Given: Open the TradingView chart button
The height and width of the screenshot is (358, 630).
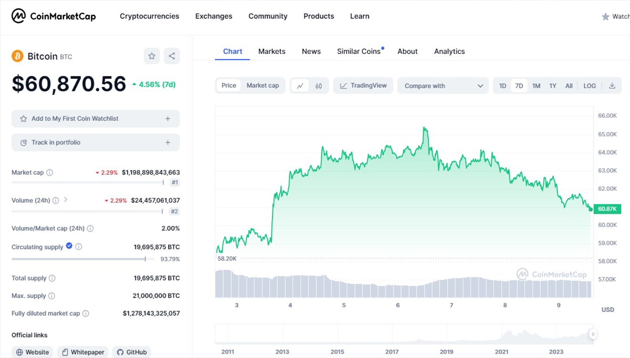Looking at the screenshot, I should pyautogui.click(x=363, y=86).
